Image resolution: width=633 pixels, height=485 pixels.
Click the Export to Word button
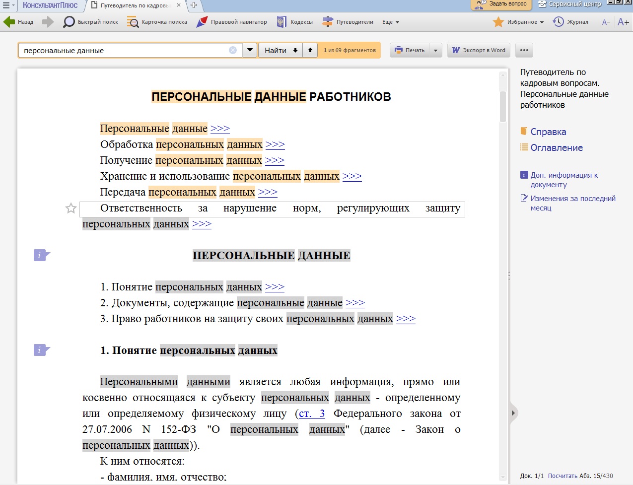coord(479,50)
